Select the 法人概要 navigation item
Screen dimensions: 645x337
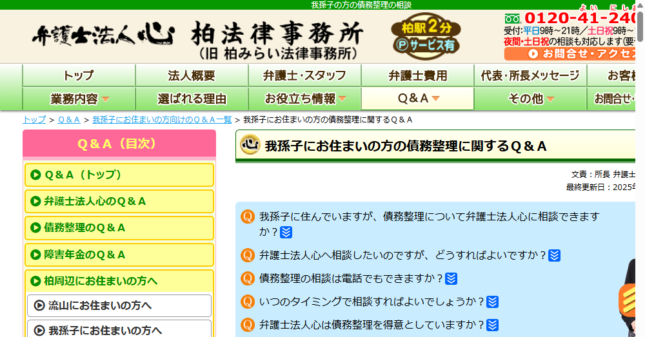(x=192, y=75)
